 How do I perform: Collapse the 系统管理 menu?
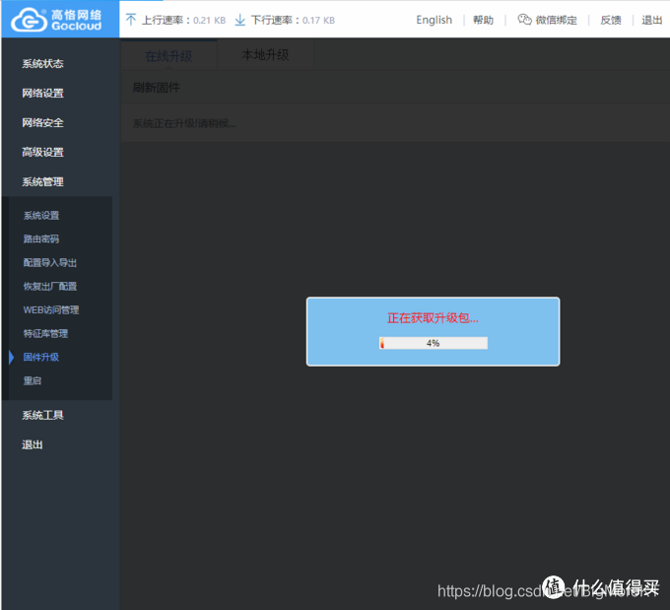42,181
